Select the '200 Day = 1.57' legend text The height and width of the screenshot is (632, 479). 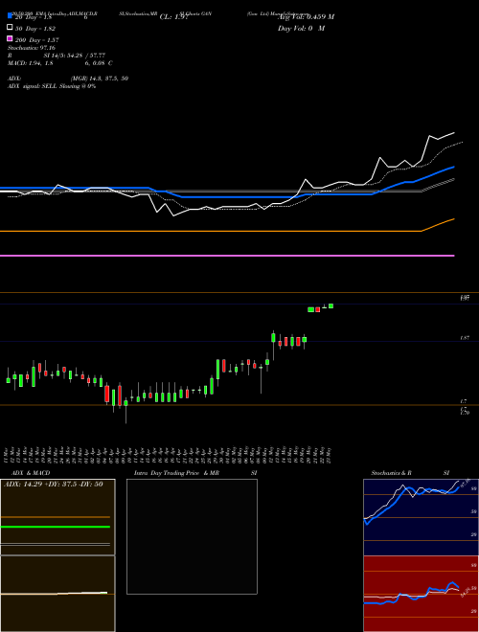coord(36,40)
